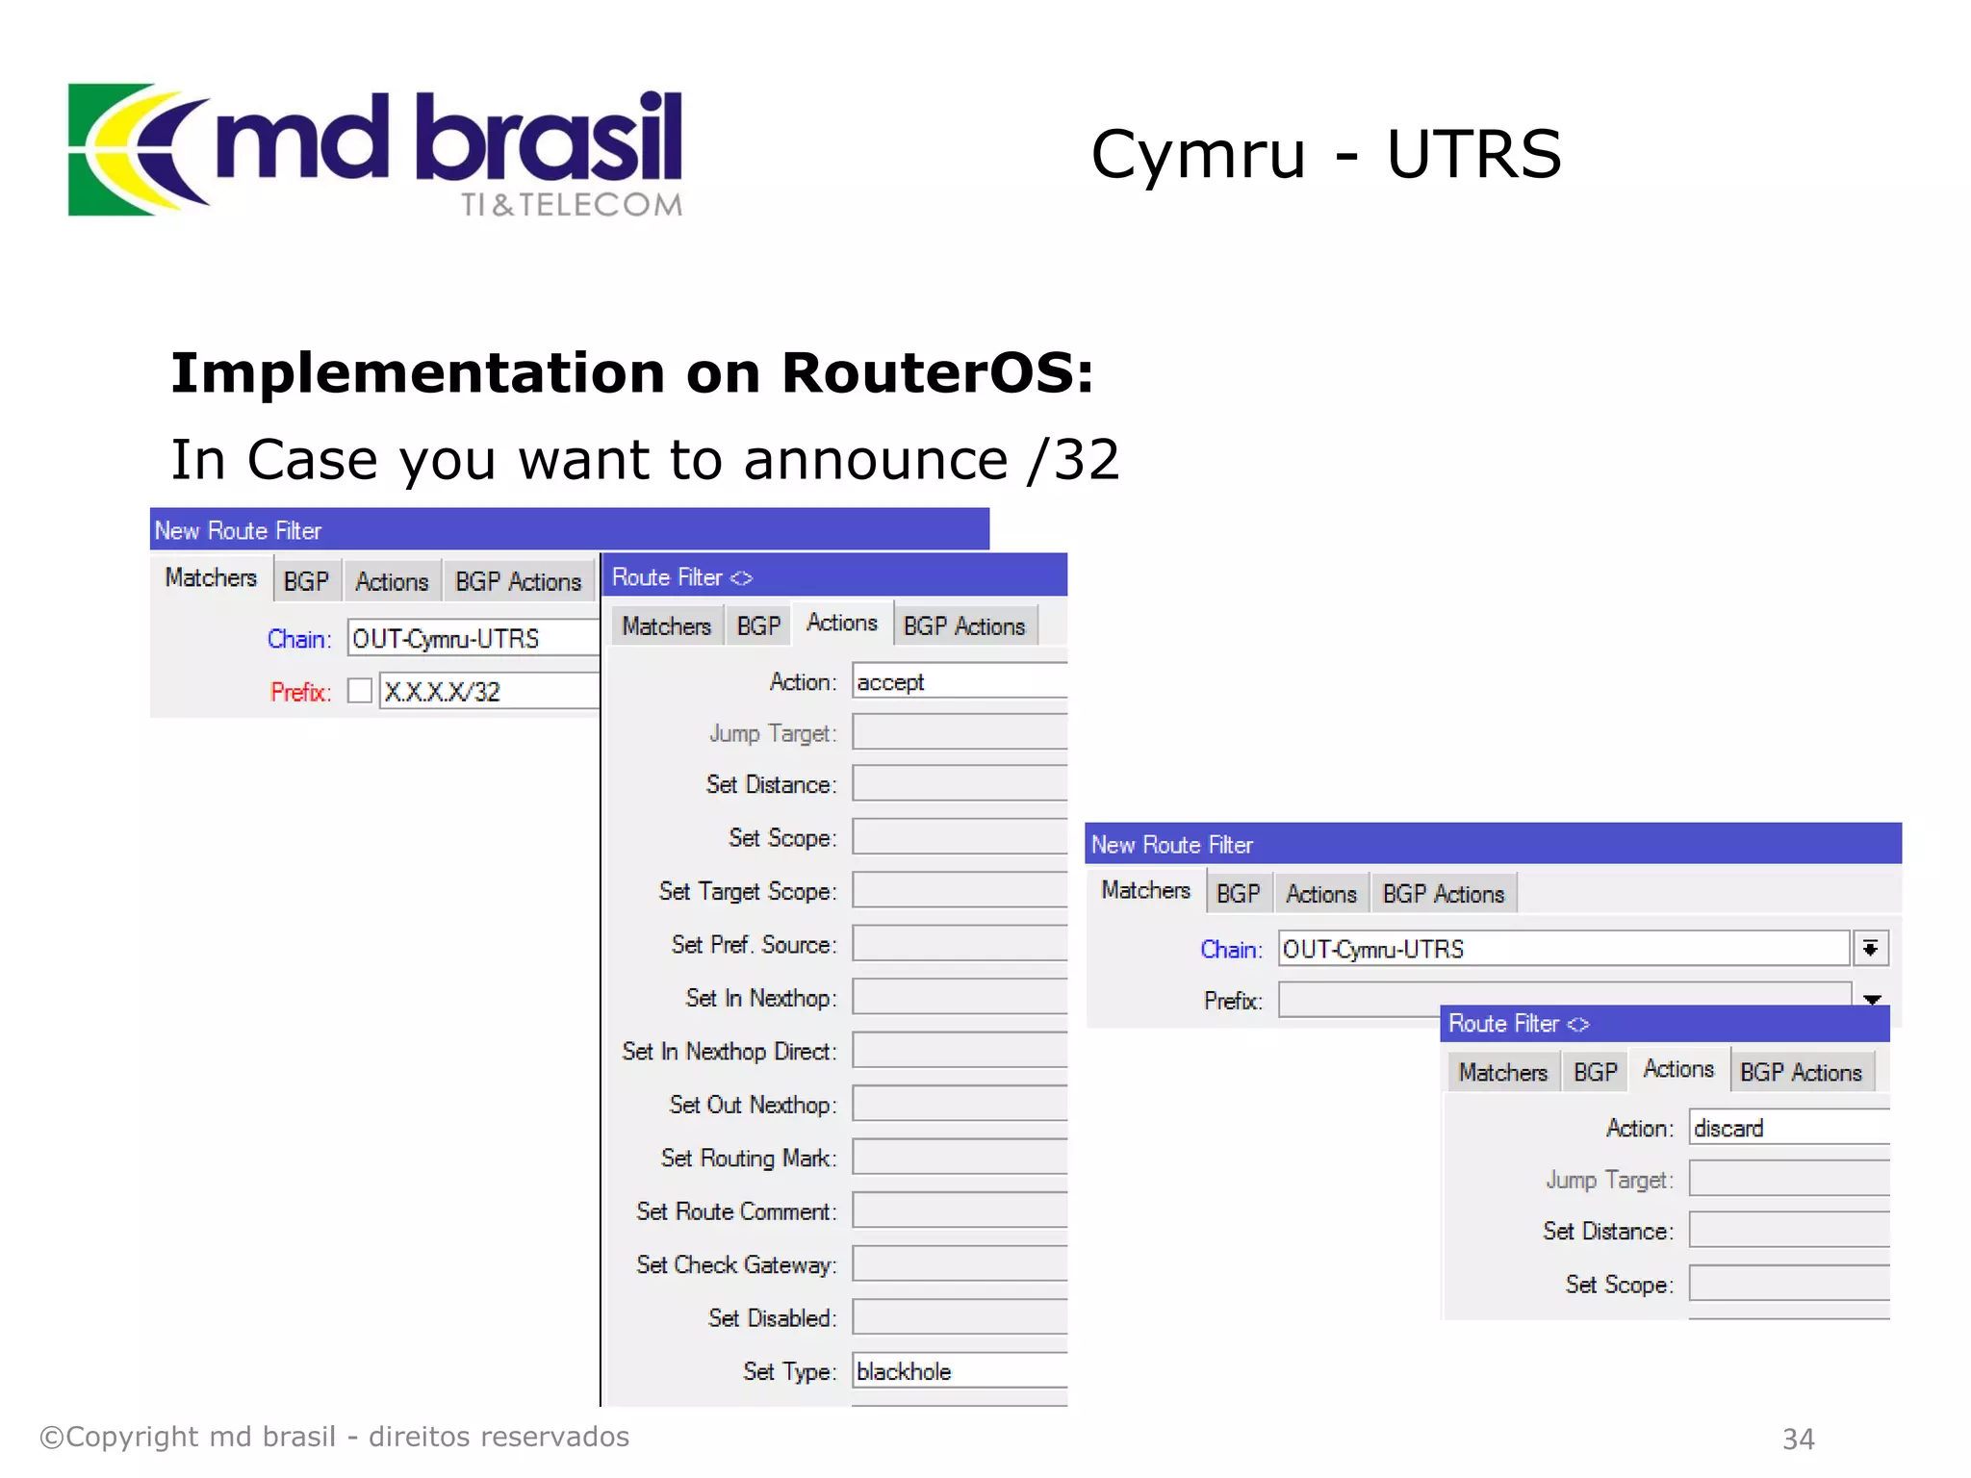
Task: Switch to Matchers tab in right New Route Filter
Action: point(1145,890)
